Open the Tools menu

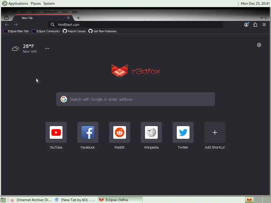(65, 12)
